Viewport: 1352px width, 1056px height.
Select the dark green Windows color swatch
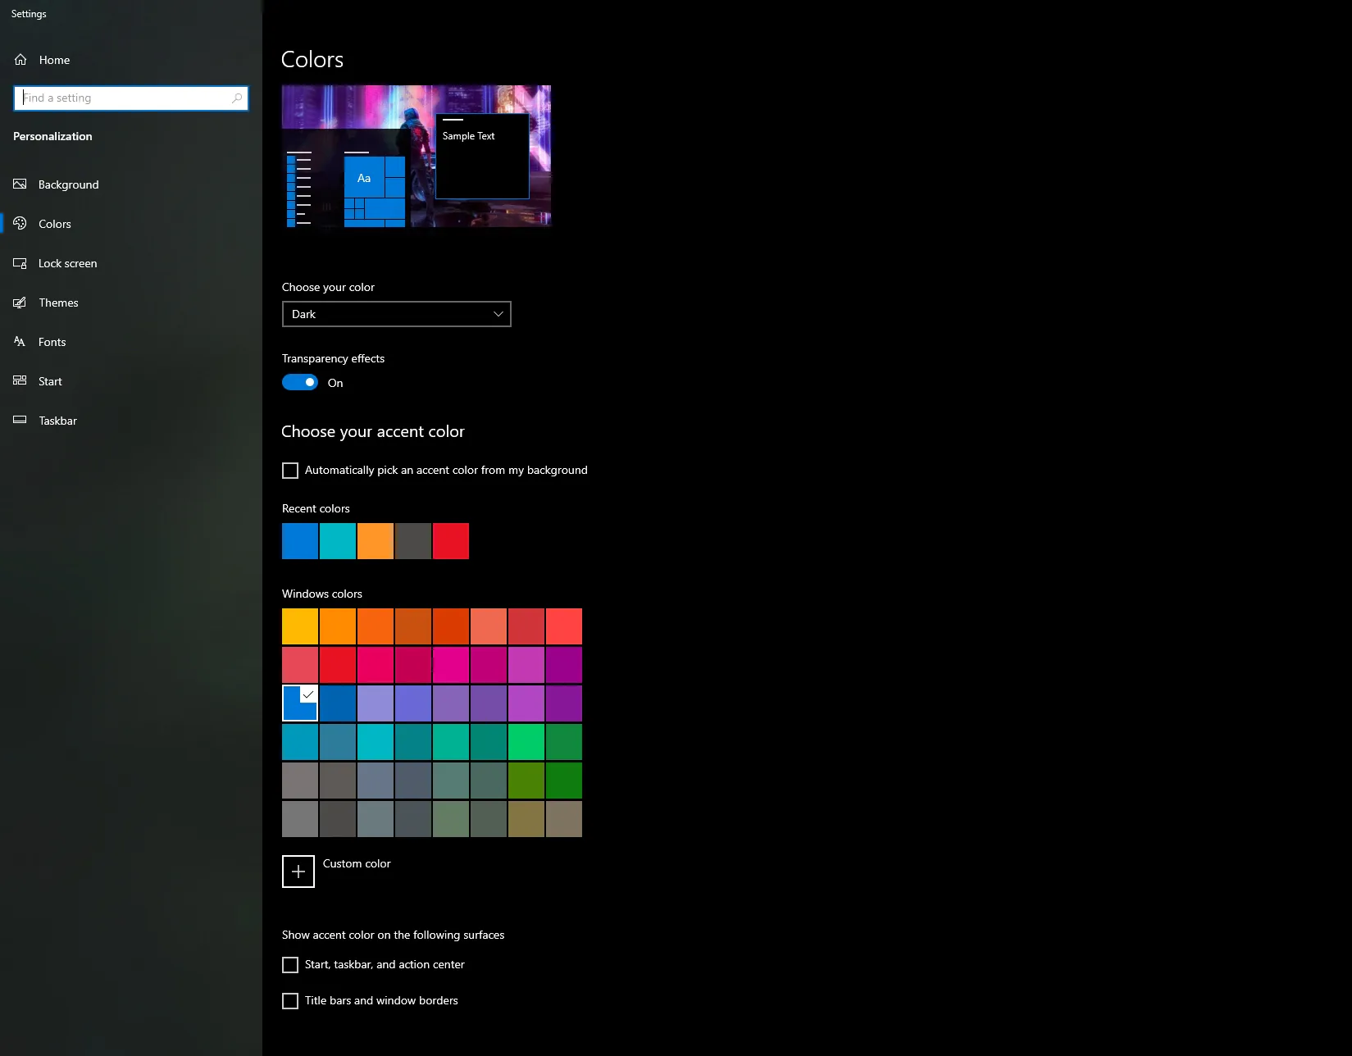[564, 781]
